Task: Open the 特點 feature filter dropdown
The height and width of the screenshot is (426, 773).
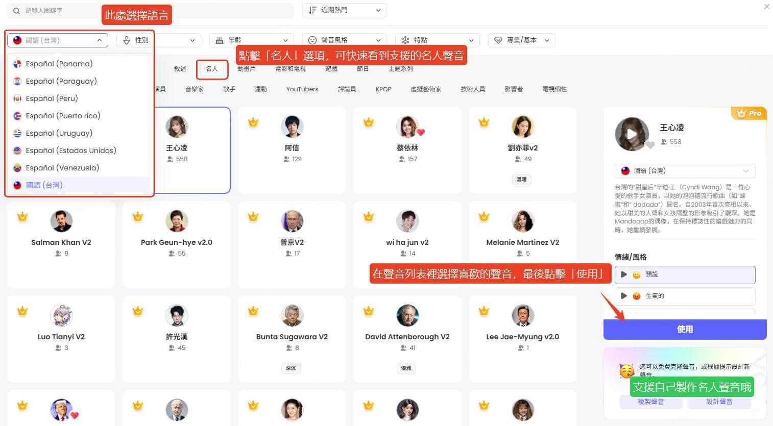Action: pyautogui.click(x=438, y=40)
